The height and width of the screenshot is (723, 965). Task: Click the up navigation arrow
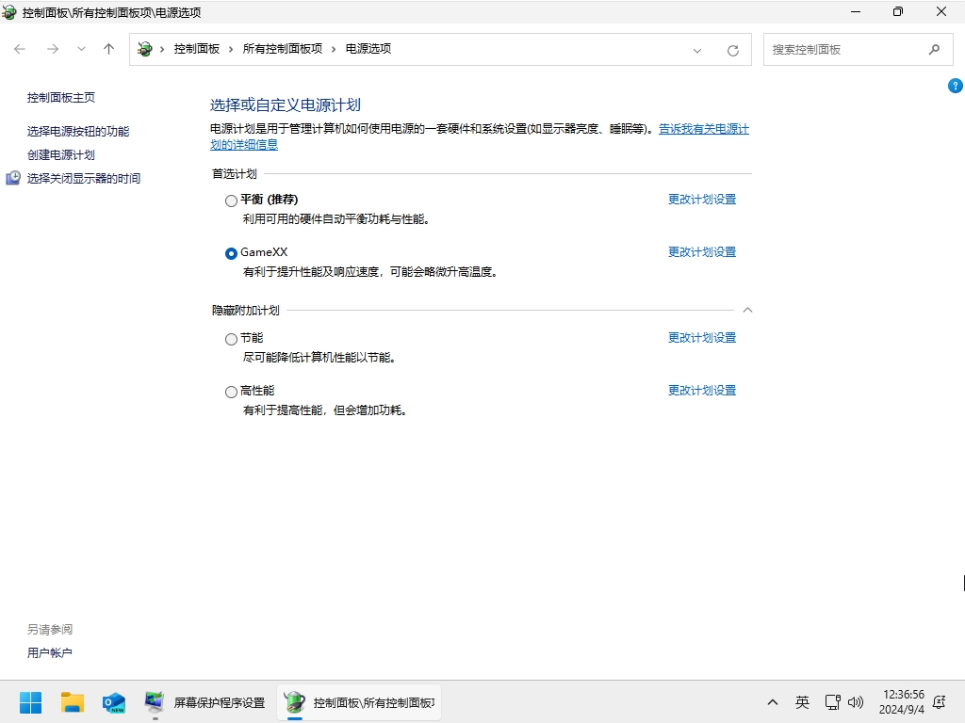click(108, 49)
